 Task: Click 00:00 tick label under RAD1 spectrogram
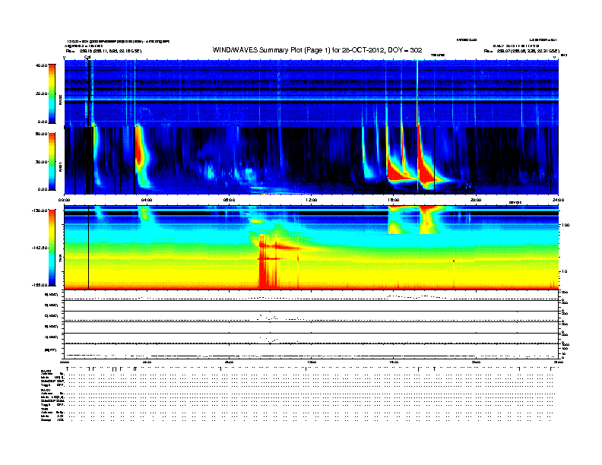[65, 200]
